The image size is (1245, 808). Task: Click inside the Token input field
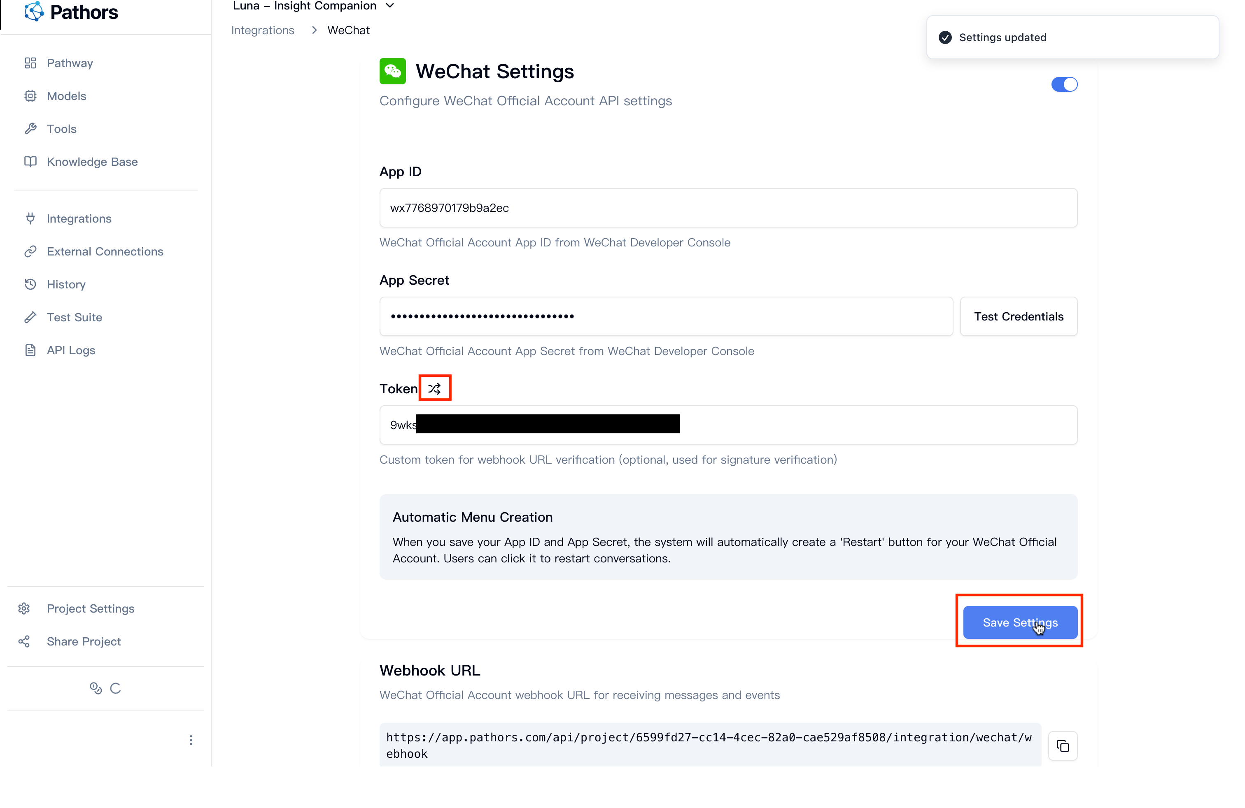click(727, 425)
